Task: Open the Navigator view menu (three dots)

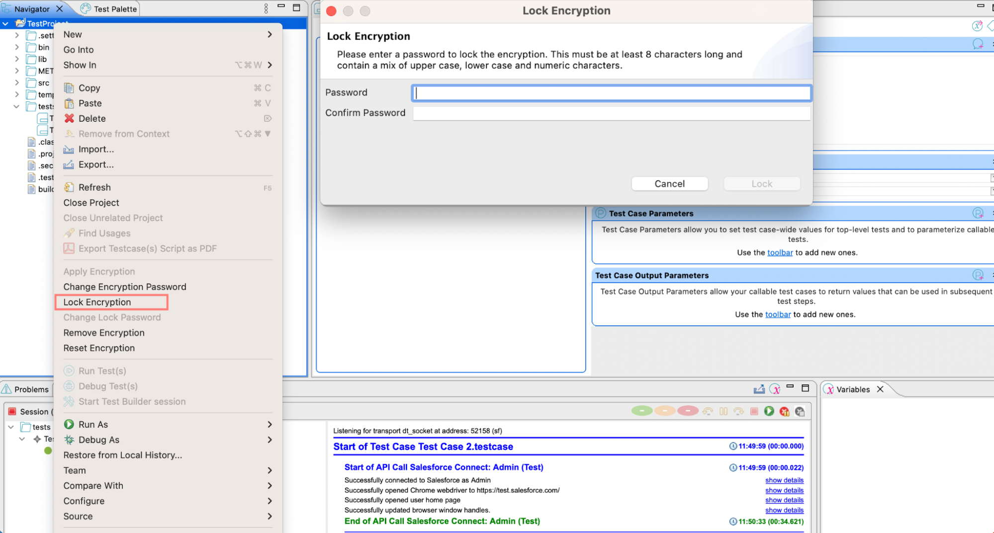Action: (x=266, y=8)
